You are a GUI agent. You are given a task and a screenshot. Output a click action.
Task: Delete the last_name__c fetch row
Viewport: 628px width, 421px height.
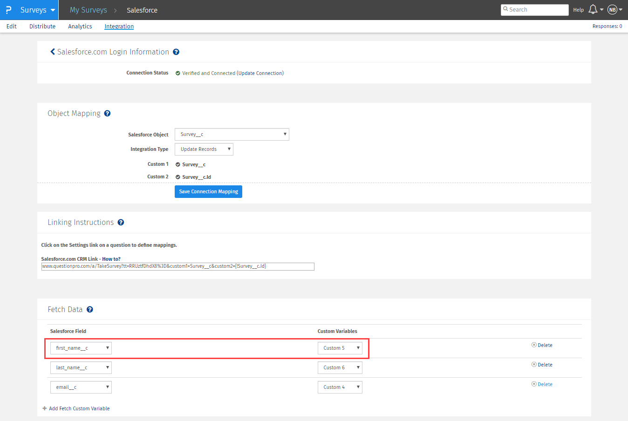coord(542,365)
